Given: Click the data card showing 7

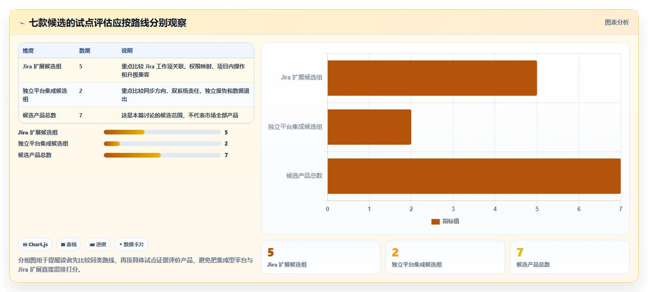Looking at the screenshot, I should (570, 257).
